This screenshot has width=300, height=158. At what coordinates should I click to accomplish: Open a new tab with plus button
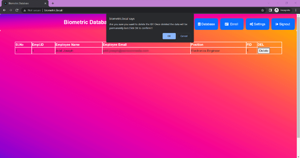click(53, 4)
